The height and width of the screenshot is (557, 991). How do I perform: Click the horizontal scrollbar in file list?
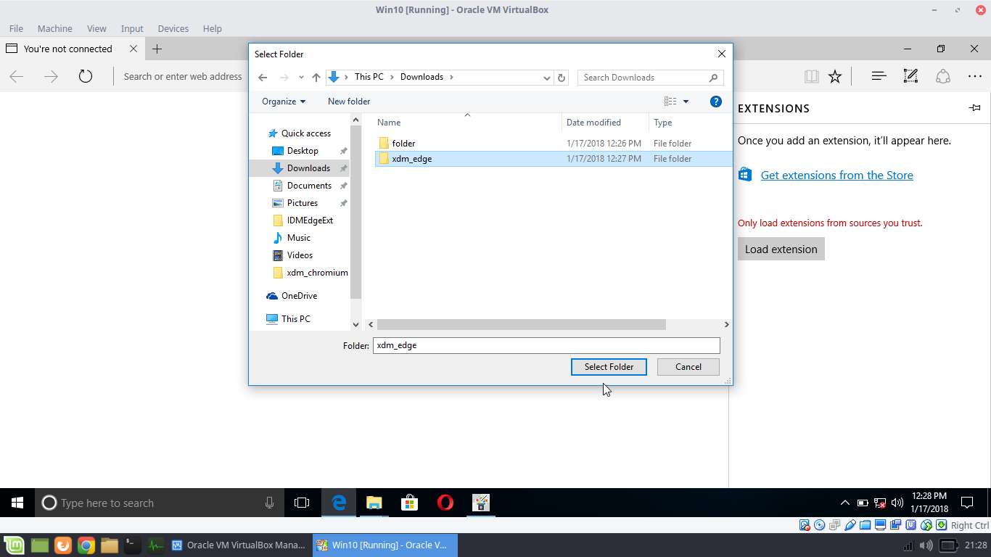pos(521,325)
